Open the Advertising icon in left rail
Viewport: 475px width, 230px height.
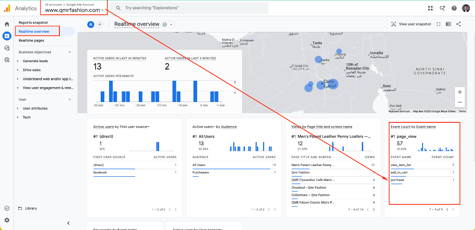pyautogui.click(x=6, y=60)
